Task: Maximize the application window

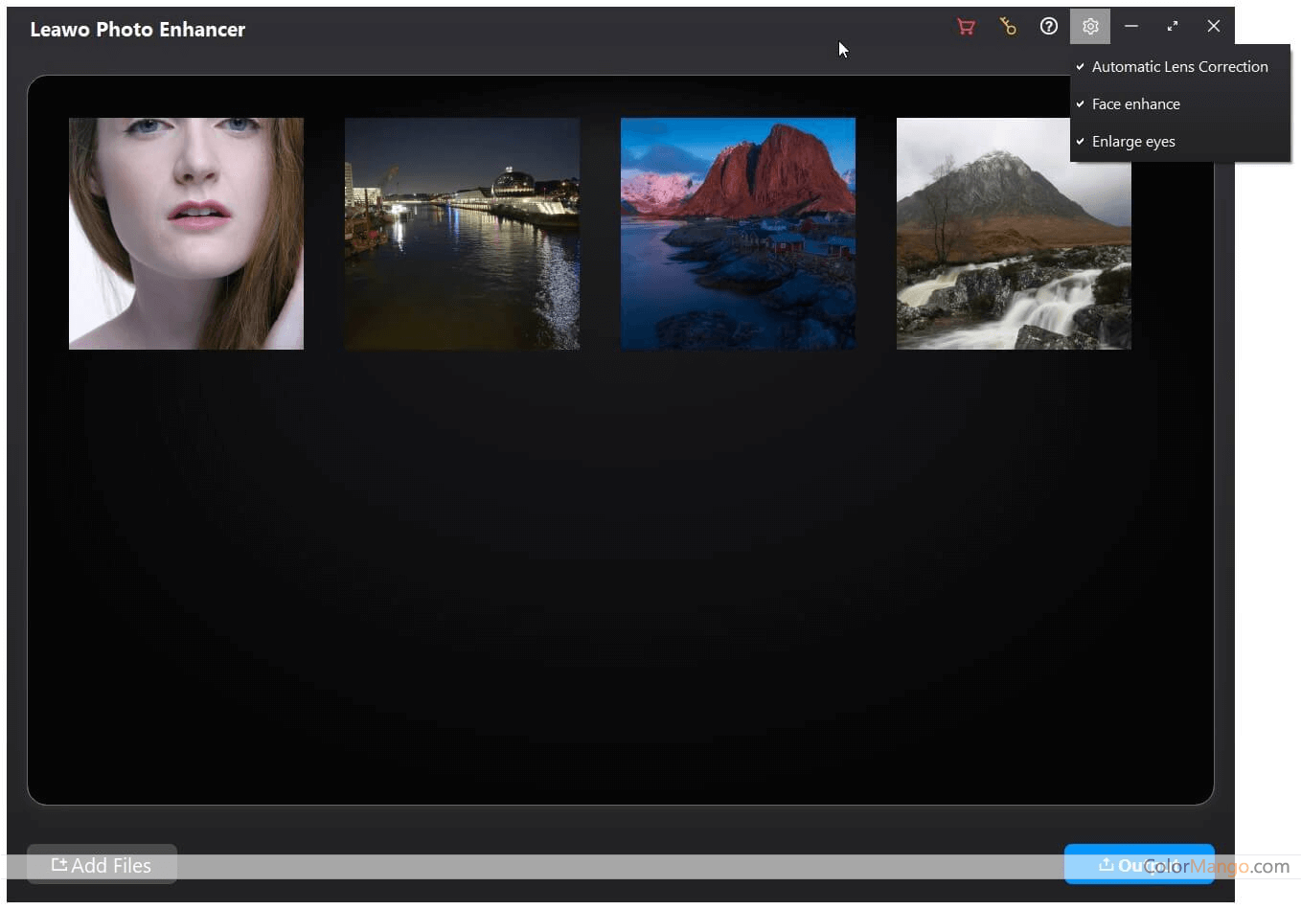Action: (x=1173, y=27)
